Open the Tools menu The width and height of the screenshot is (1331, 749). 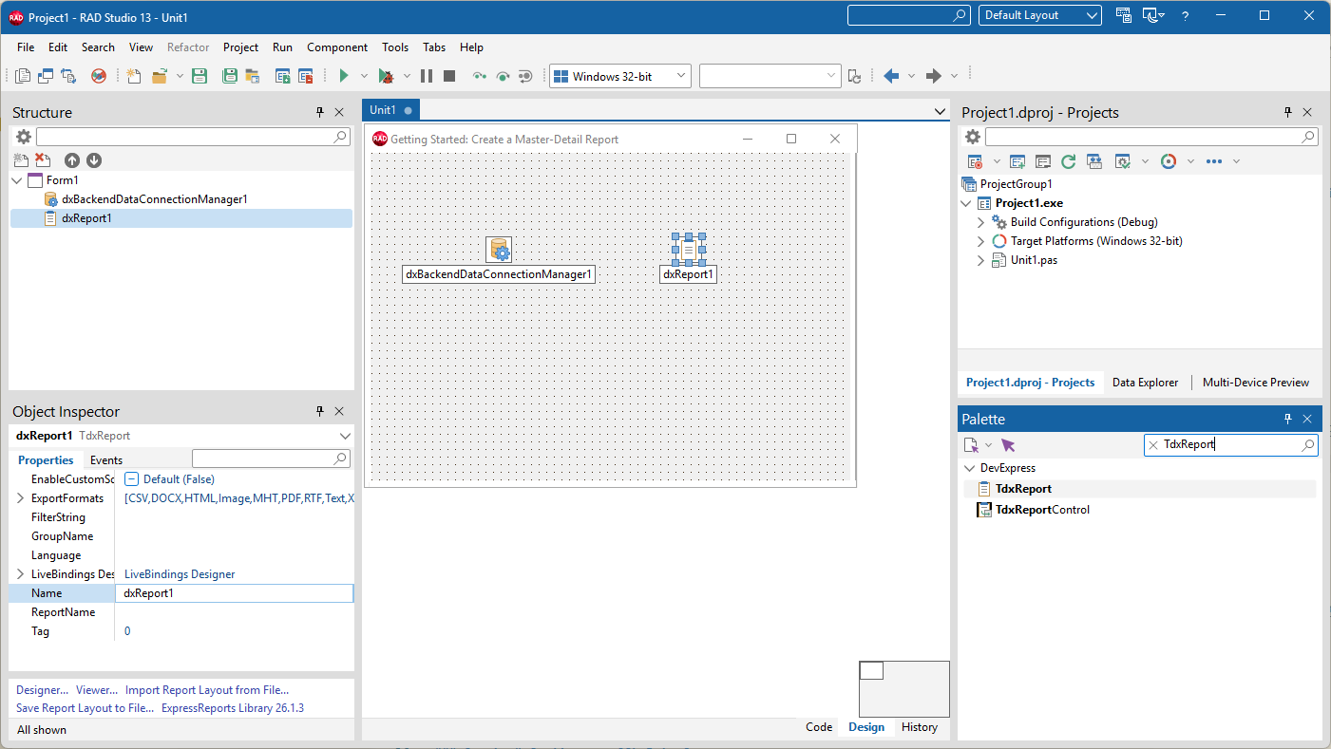(x=395, y=47)
